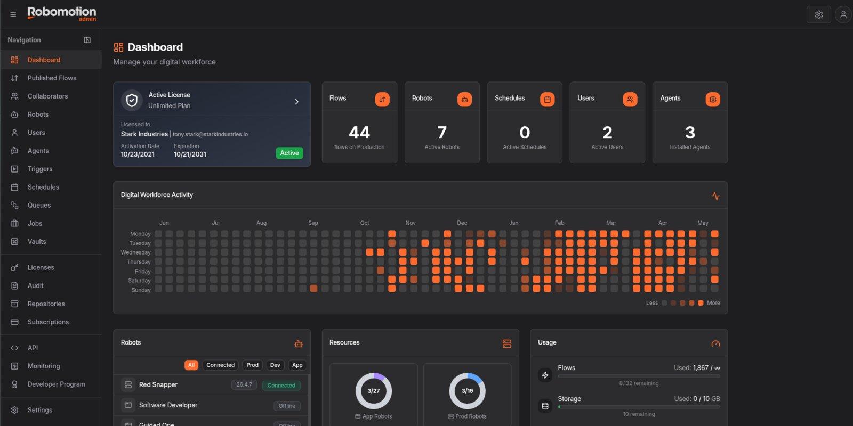Go to Dashboard in navigation
Image resolution: width=853 pixels, height=426 pixels.
(51, 60)
